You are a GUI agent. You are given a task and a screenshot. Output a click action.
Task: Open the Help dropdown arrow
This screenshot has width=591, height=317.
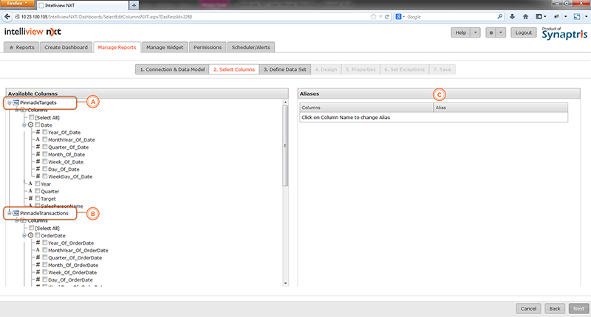[x=475, y=33]
